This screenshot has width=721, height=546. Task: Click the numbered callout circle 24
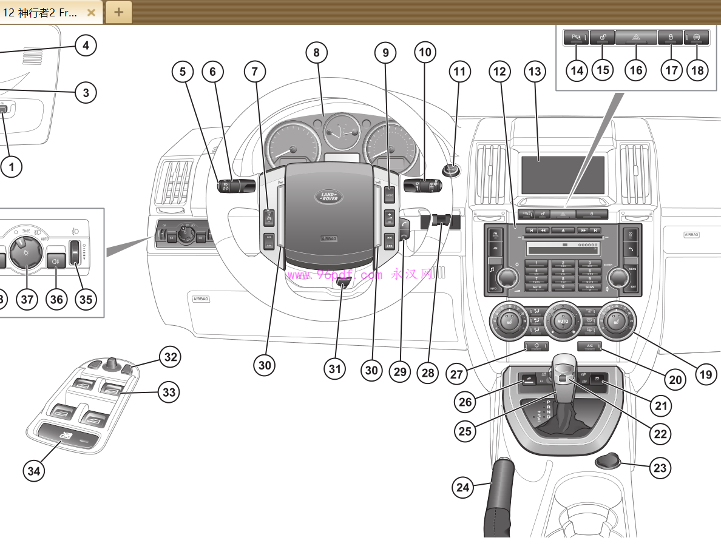[x=464, y=487]
